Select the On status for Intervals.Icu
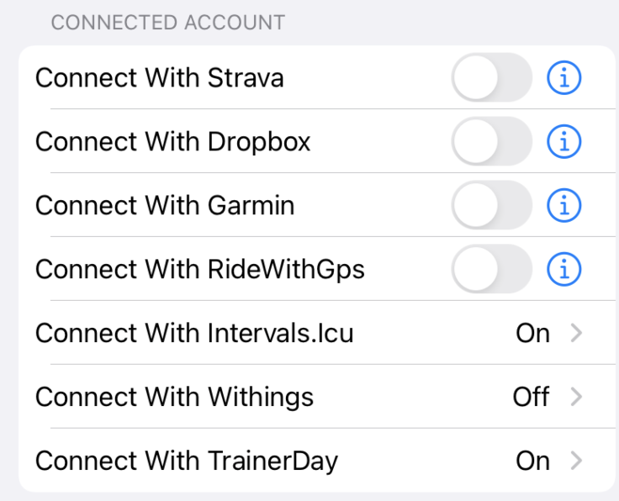The height and width of the screenshot is (501, 619). pos(532,334)
